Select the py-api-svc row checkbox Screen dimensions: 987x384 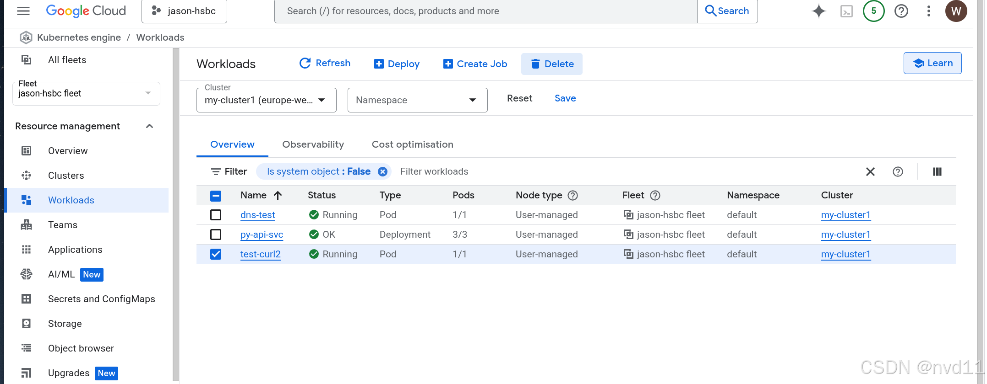point(216,235)
